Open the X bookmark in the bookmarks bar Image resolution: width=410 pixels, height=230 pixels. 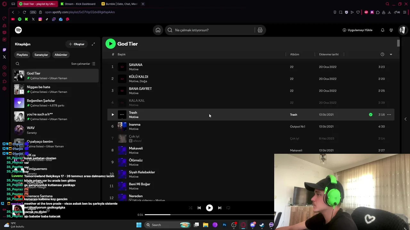point(33,19)
